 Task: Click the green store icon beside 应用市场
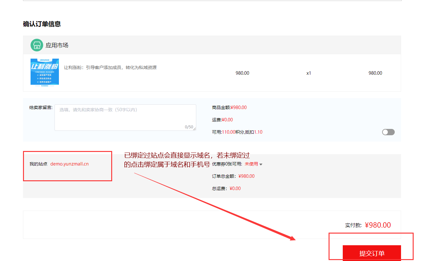(37, 45)
